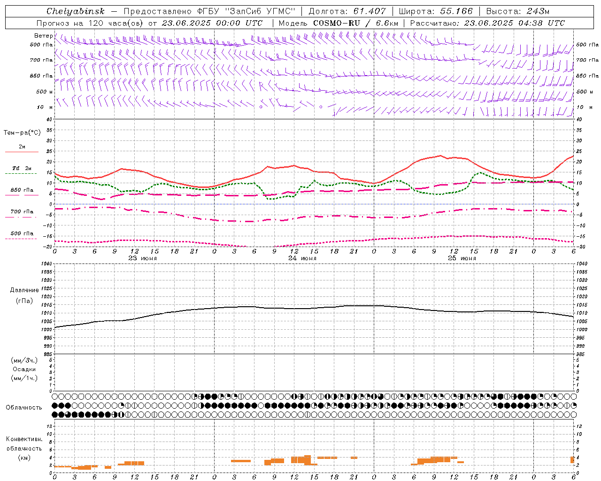Click the '(гПа)' pressure unit label
601x481 pixels.
point(24,301)
